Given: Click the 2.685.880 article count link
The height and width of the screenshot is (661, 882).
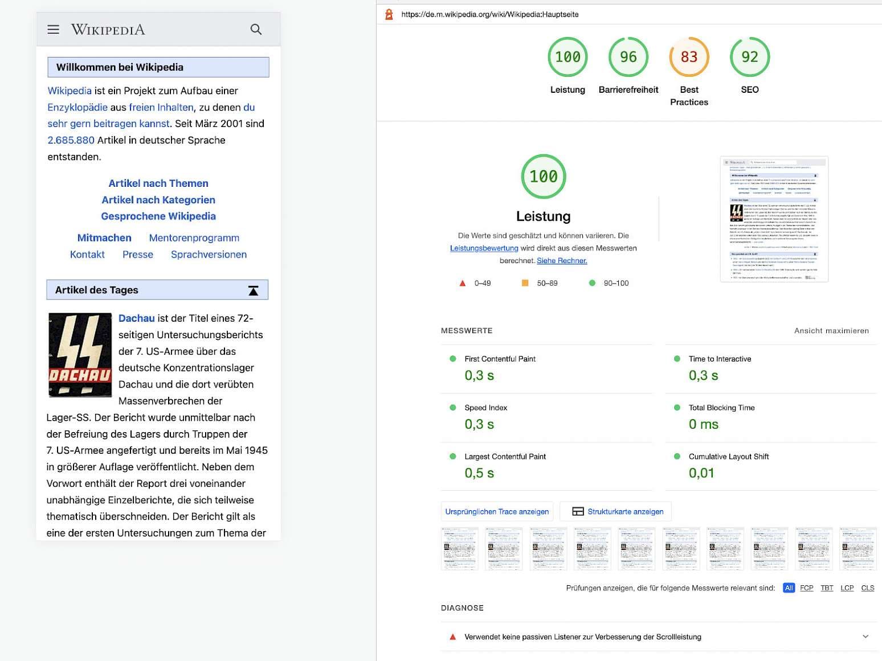Looking at the screenshot, I should [71, 140].
